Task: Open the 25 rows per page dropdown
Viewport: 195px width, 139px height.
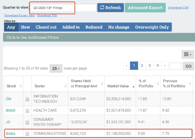Action: pos(56,68)
